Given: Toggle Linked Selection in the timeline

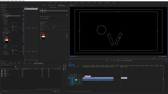Looking at the screenshot, I should (73, 66).
